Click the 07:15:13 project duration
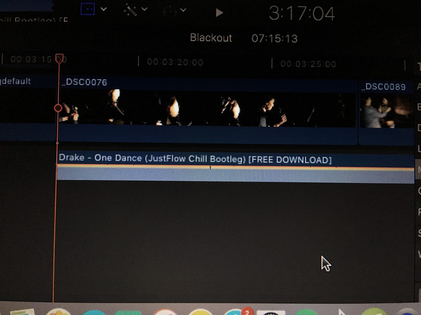Viewport: 421px width, 315px height. coord(274,39)
